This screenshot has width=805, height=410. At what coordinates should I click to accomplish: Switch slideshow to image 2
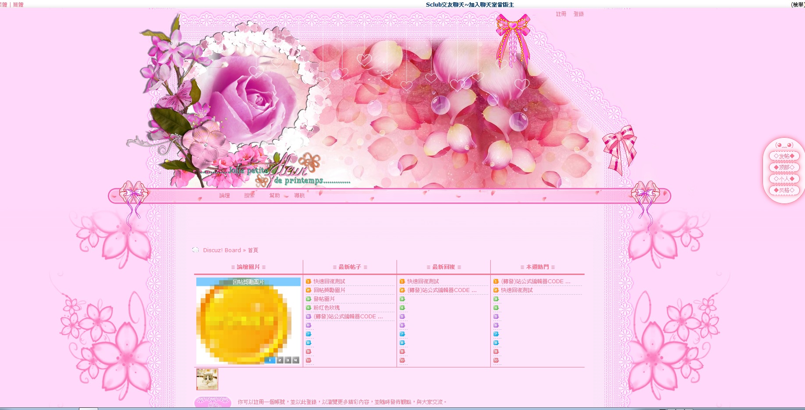(x=280, y=360)
